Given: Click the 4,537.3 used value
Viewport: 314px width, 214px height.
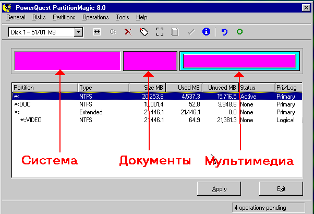Looking at the screenshot, I should pyautogui.click(x=191, y=97).
